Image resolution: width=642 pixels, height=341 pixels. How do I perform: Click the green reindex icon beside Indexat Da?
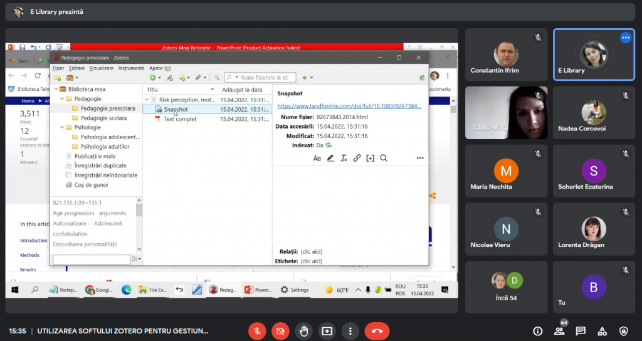329,145
